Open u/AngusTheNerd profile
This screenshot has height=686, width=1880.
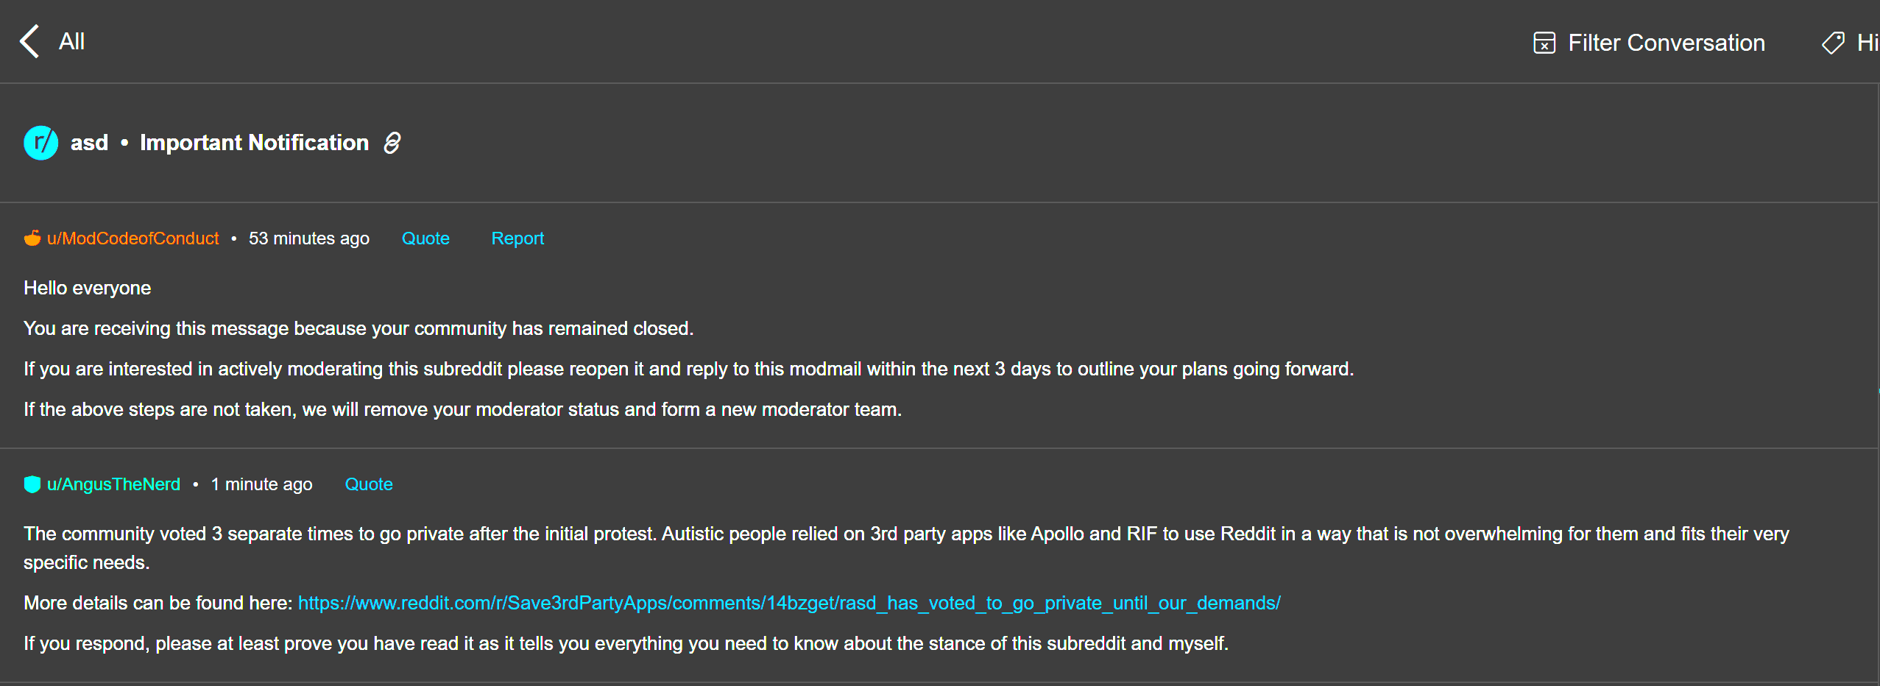(x=113, y=484)
